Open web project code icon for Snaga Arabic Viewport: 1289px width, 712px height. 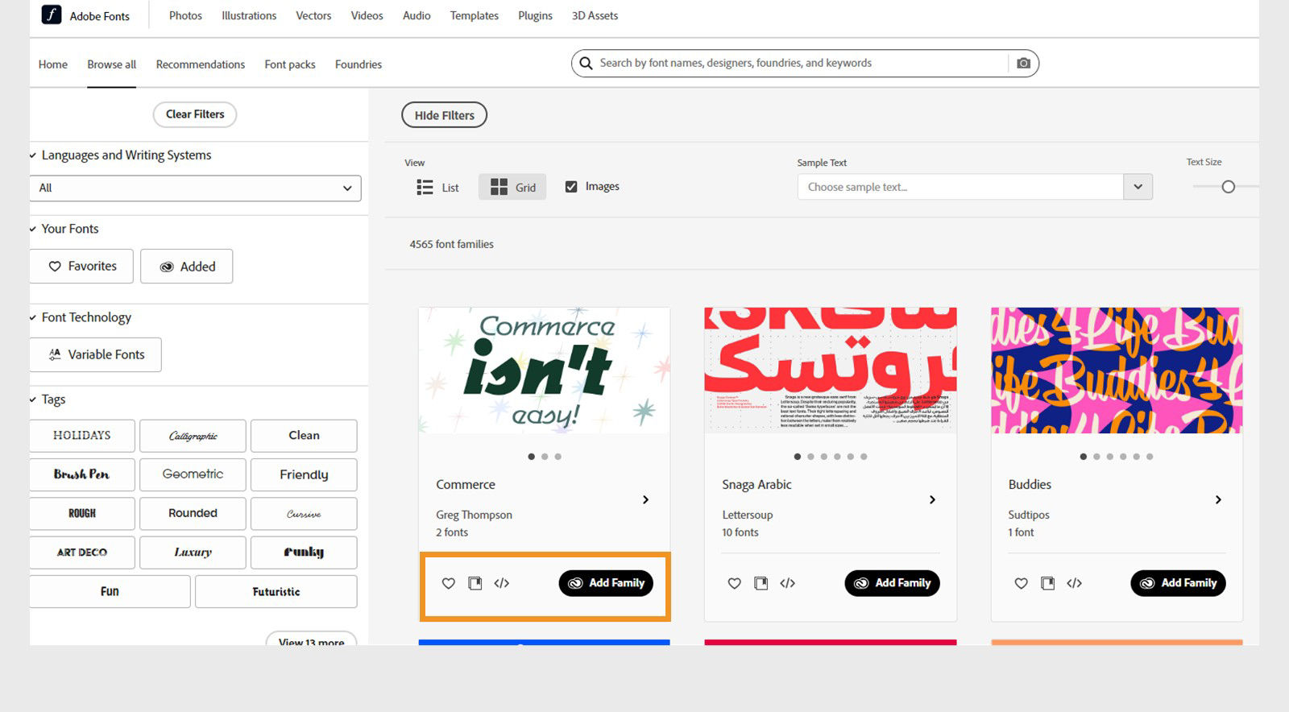[788, 583]
